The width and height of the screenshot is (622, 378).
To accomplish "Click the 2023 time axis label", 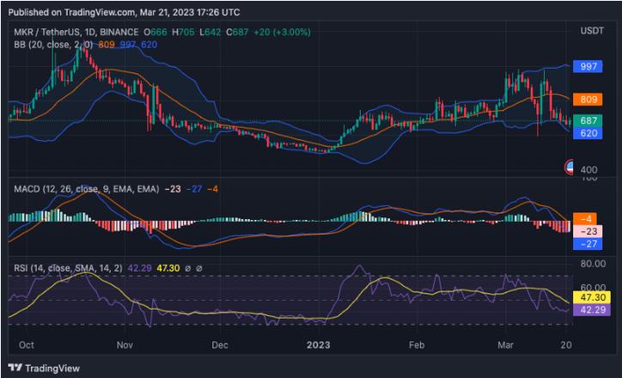I will (318, 345).
